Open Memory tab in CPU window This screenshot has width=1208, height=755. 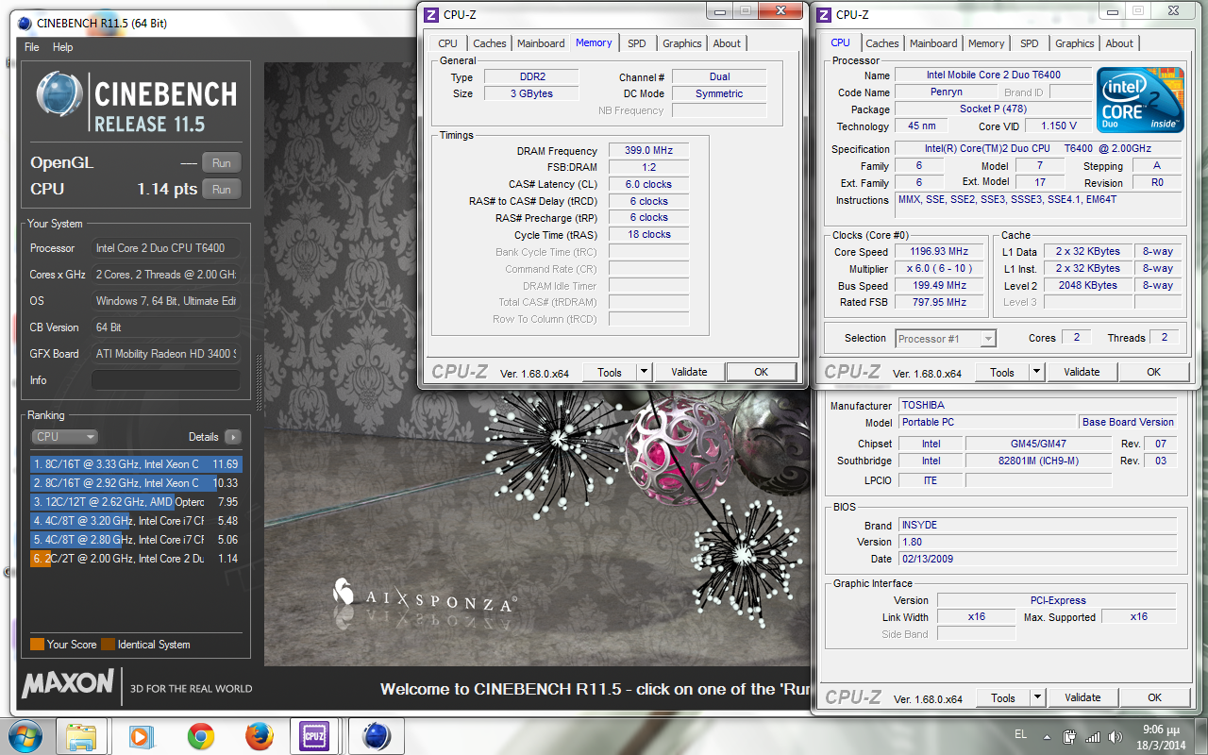[x=986, y=43]
